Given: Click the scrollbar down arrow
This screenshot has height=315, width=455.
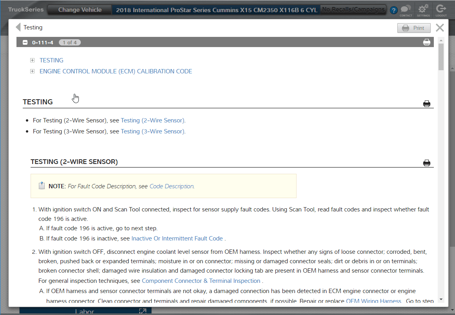Looking at the screenshot, I should pyautogui.click(x=441, y=300).
